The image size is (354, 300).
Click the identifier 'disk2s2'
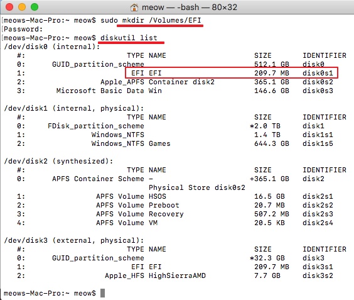point(318,205)
